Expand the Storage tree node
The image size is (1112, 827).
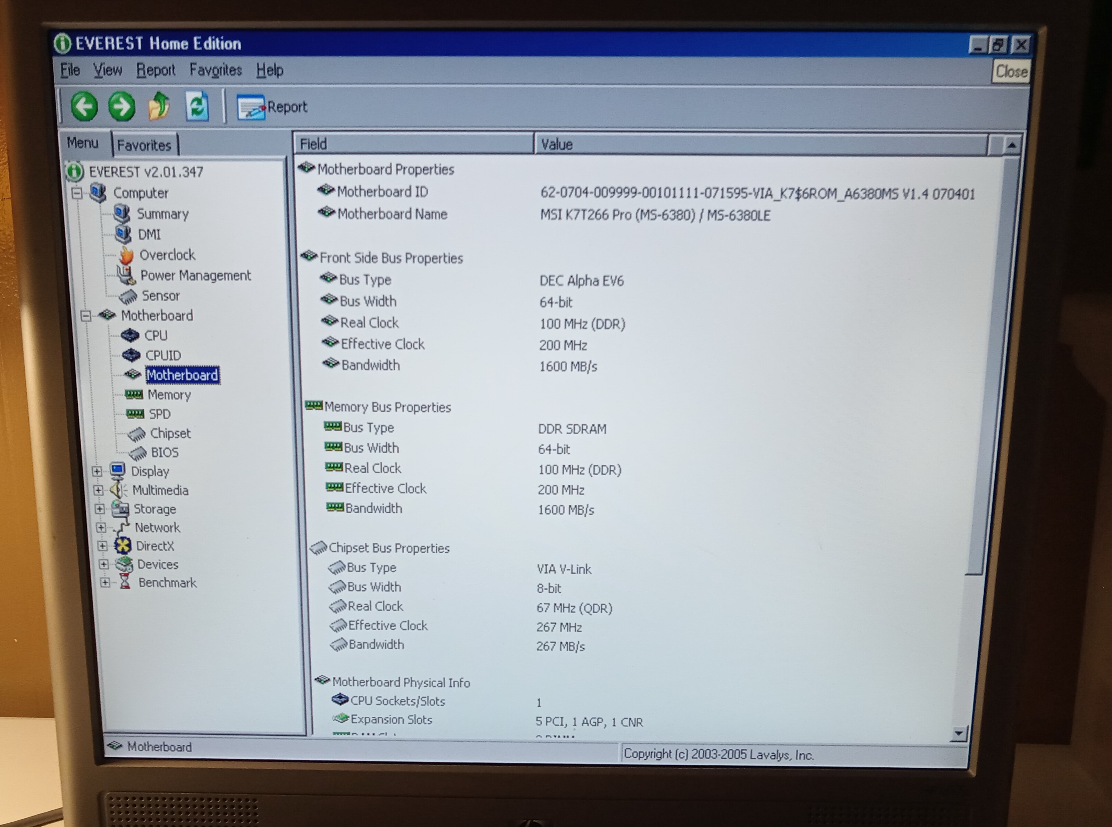pyautogui.click(x=99, y=509)
